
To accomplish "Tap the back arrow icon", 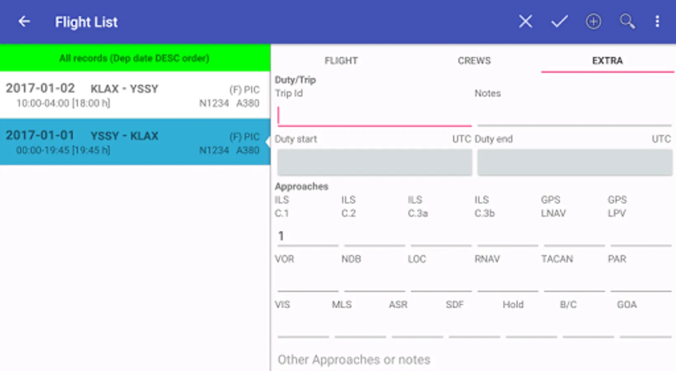I will (x=24, y=21).
